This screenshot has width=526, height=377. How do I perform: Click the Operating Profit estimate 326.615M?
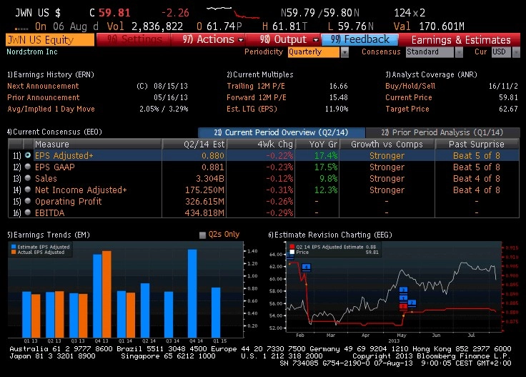click(204, 201)
